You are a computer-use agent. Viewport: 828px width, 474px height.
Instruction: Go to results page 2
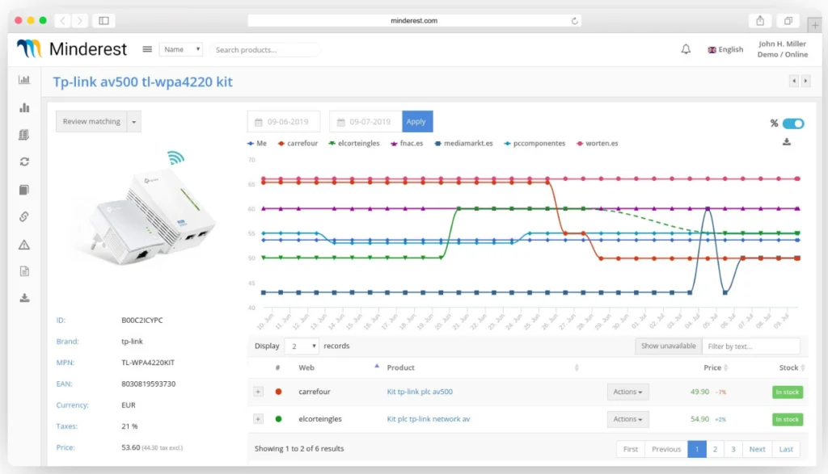click(715, 449)
